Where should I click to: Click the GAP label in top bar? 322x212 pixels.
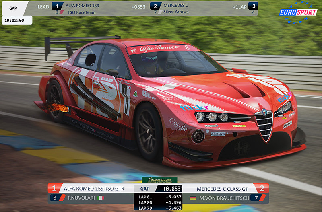click(x=13, y=8)
